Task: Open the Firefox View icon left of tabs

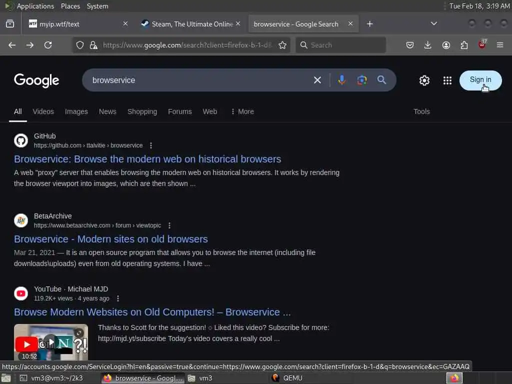Action: pos(10,24)
